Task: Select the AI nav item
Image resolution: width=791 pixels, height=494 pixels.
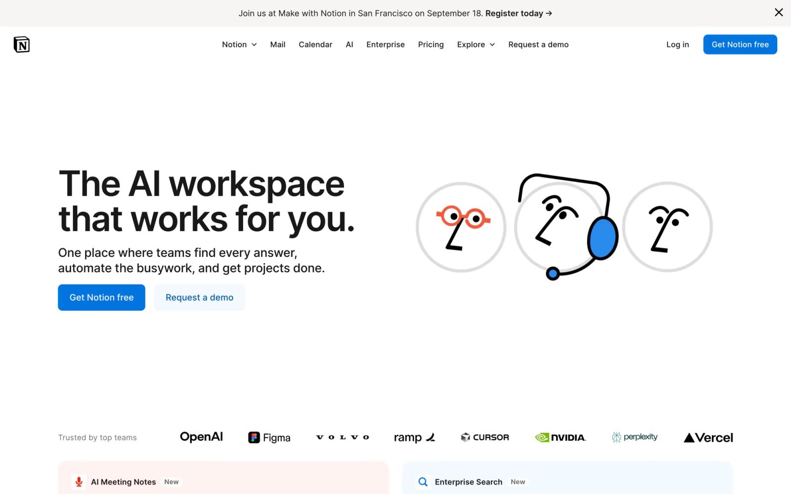Action: tap(349, 44)
